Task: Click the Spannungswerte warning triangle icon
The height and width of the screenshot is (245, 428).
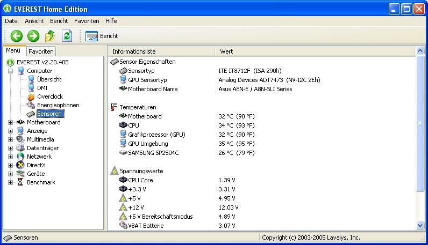Action: 115,171
